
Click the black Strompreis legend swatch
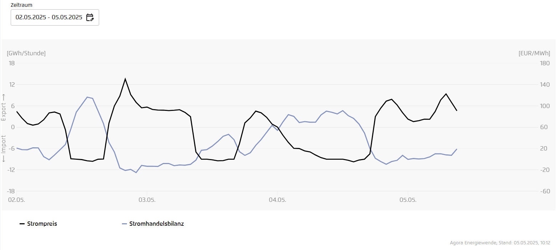(22, 224)
